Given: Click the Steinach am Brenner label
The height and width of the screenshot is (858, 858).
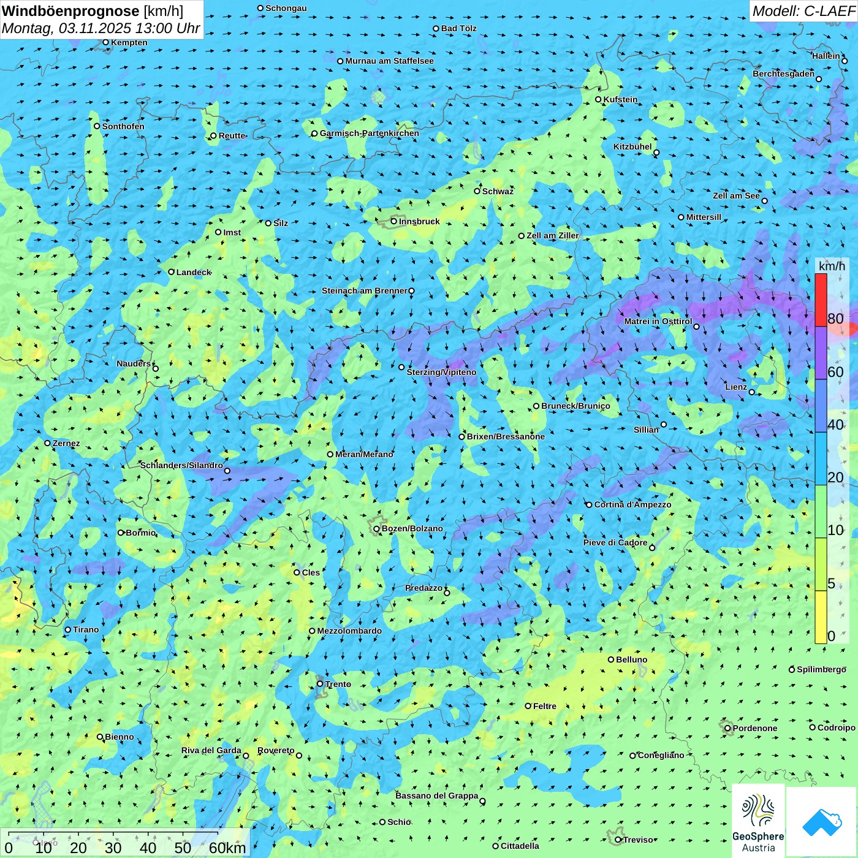Looking at the screenshot, I should (365, 290).
